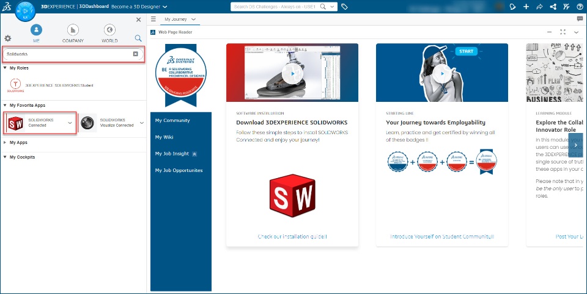Collapse the My Favorite Apps section
This screenshot has width=587, height=294.
click(6, 106)
